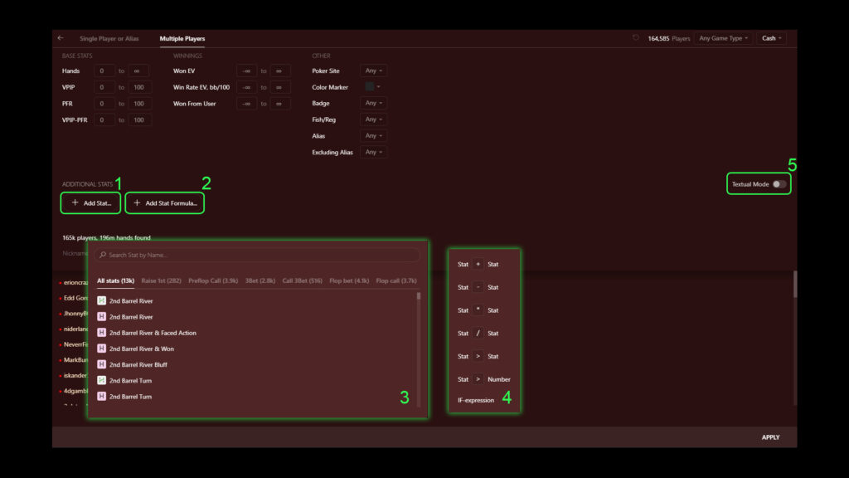This screenshot has width=849, height=478.
Task: Choose the Stat > Number formula
Action: [x=483, y=379]
